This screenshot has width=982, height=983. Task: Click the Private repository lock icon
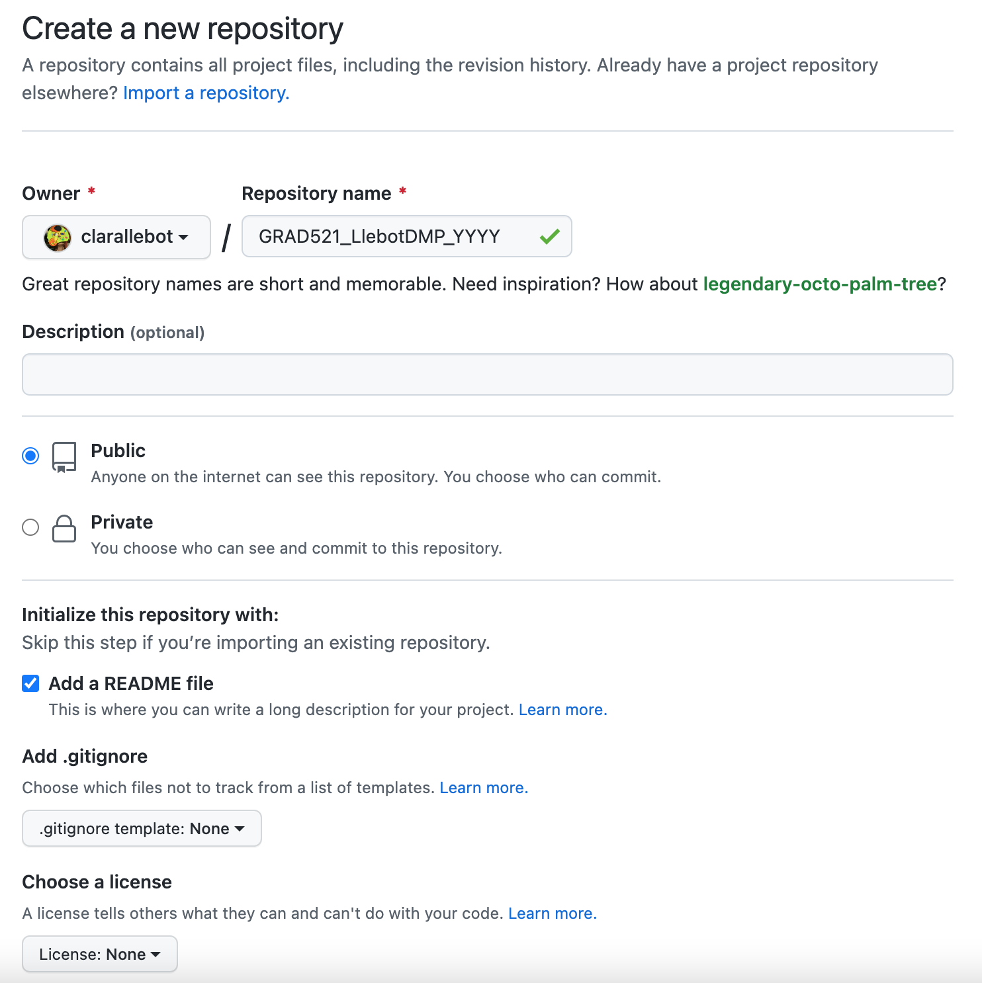pos(64,529)
